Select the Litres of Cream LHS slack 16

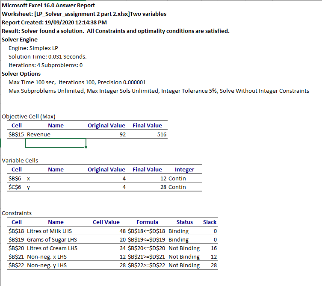[x=214, y=248]
